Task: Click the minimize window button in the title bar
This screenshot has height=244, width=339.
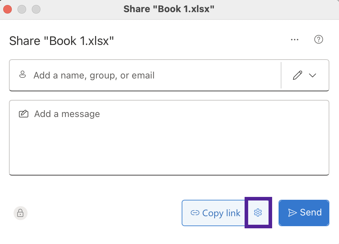Action: click(22, 9)
